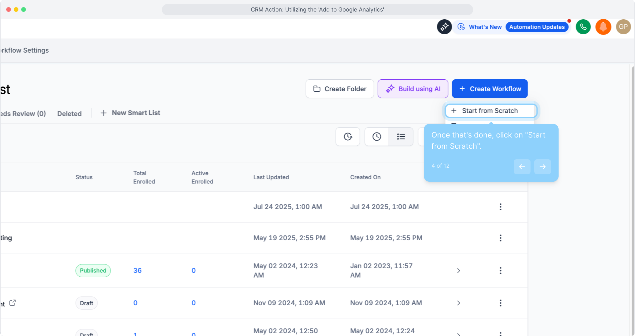This screenshot has width=635, height=336.
Task: Click Build using AI button
Action: pos(413,89)
